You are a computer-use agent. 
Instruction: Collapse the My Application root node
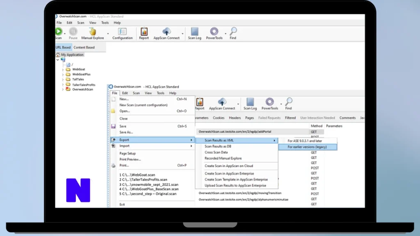point(57,60)
